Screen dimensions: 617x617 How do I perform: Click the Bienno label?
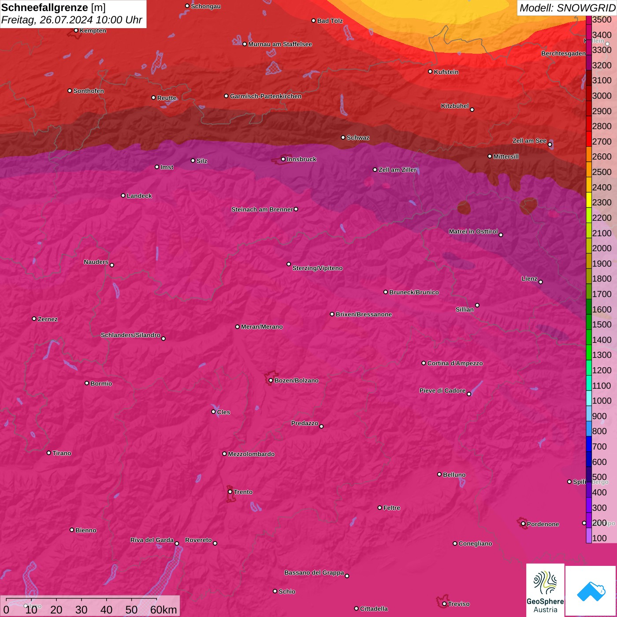(x=86, y=530)
